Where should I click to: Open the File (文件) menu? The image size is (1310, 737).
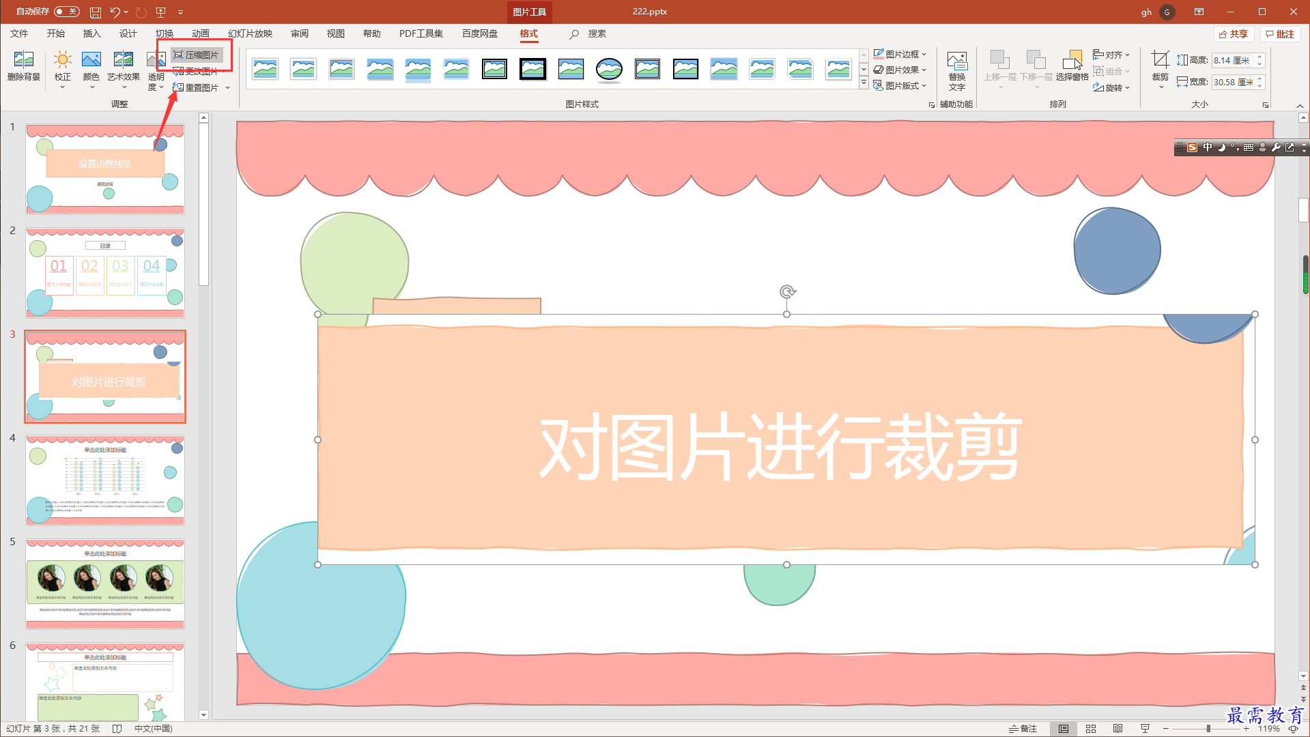[20, 33]
